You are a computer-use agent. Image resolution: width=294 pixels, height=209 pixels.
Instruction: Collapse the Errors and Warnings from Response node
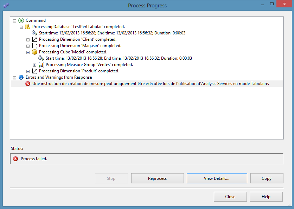pos(15,77)
